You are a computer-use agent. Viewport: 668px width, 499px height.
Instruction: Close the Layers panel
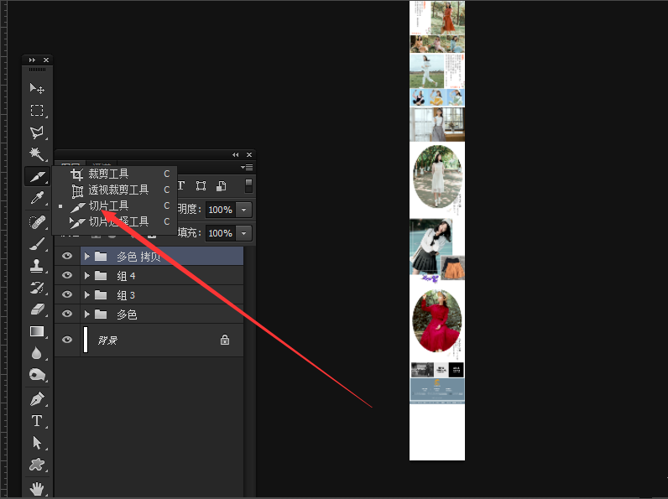[x=249, y=154]
